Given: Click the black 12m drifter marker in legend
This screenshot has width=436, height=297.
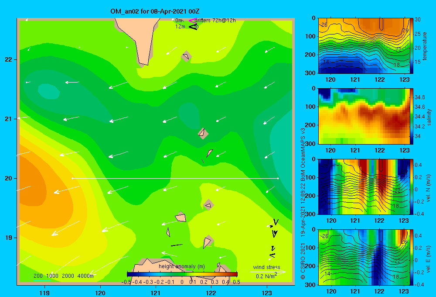Looking at the screenshot, I should (193, 27).
